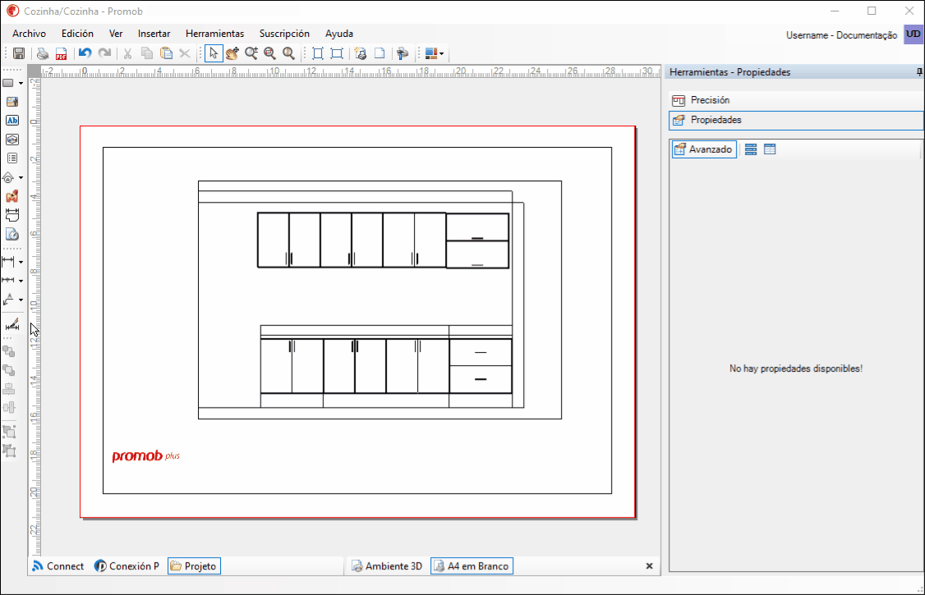
Task: Activate the arrow selection tool
Action: [213, 53]
